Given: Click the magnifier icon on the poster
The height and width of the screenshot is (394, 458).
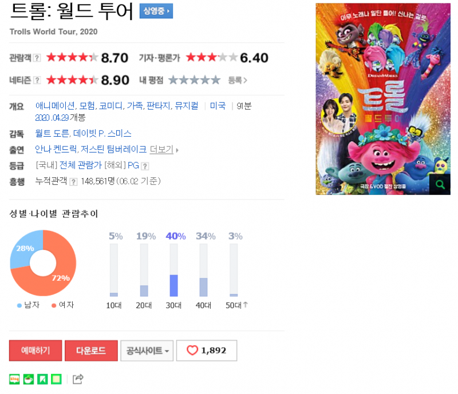Looking at the screenshot, I should (440, 185).
